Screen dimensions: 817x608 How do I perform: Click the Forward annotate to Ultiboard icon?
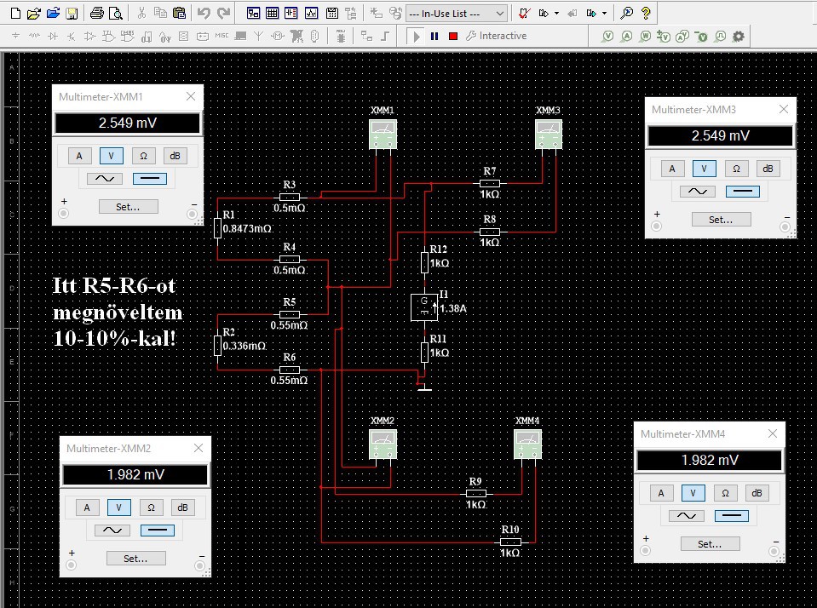[x=591, y=14]
